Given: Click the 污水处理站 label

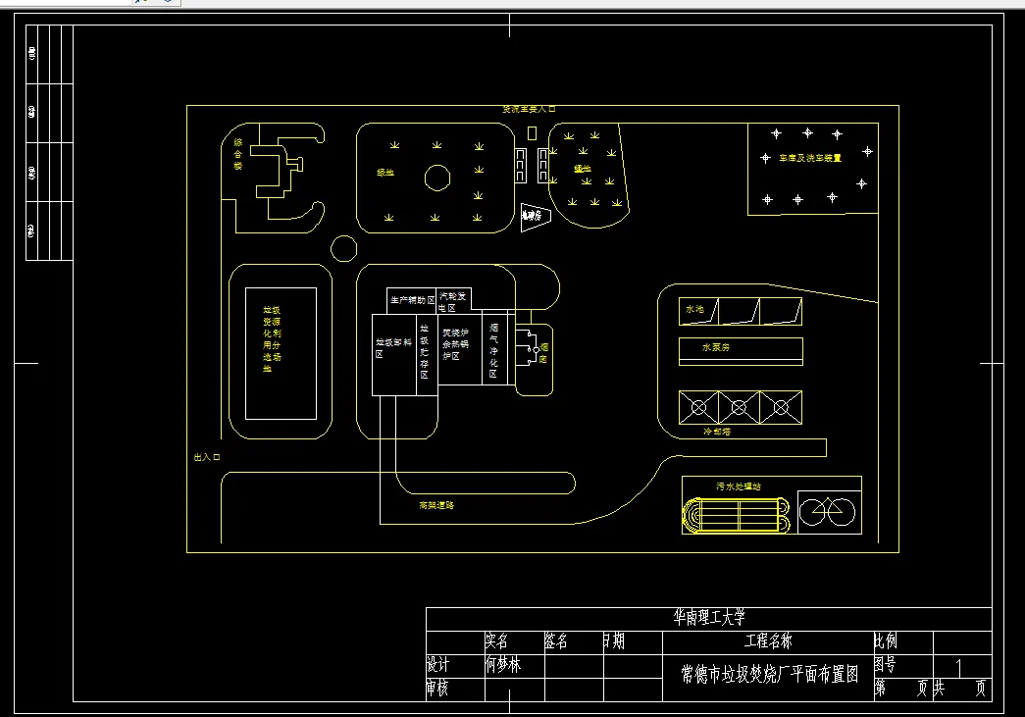Looking at the screenshot, I should [738, 487].
